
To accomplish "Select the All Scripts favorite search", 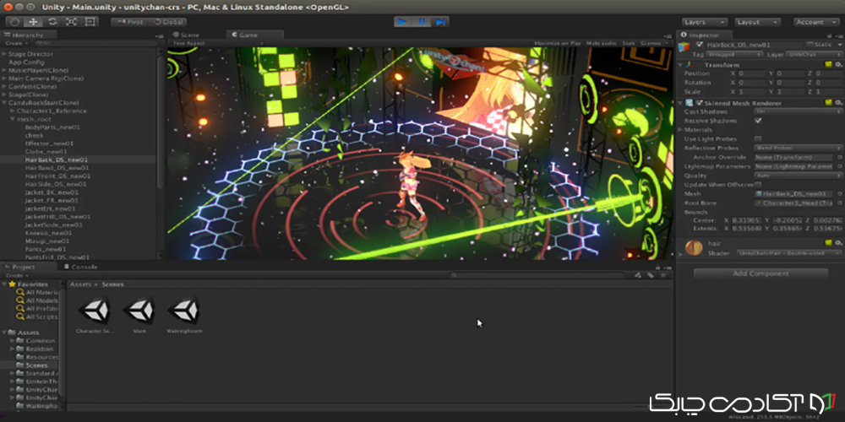I will pos(36,316).
